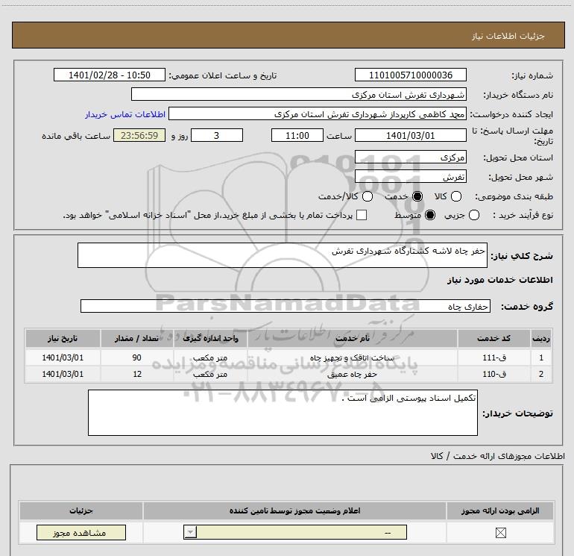
Task: Click the ردیف column header
Action: click(x=541, y=338)
